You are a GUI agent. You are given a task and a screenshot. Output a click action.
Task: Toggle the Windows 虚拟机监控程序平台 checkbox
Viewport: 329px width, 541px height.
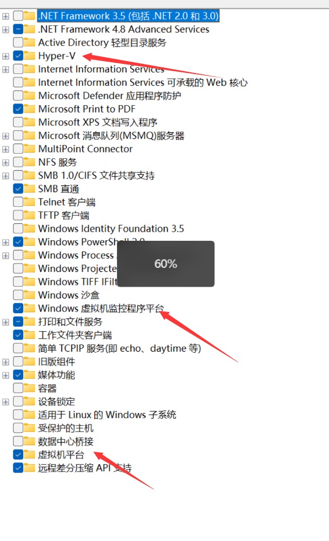(18, 308)
